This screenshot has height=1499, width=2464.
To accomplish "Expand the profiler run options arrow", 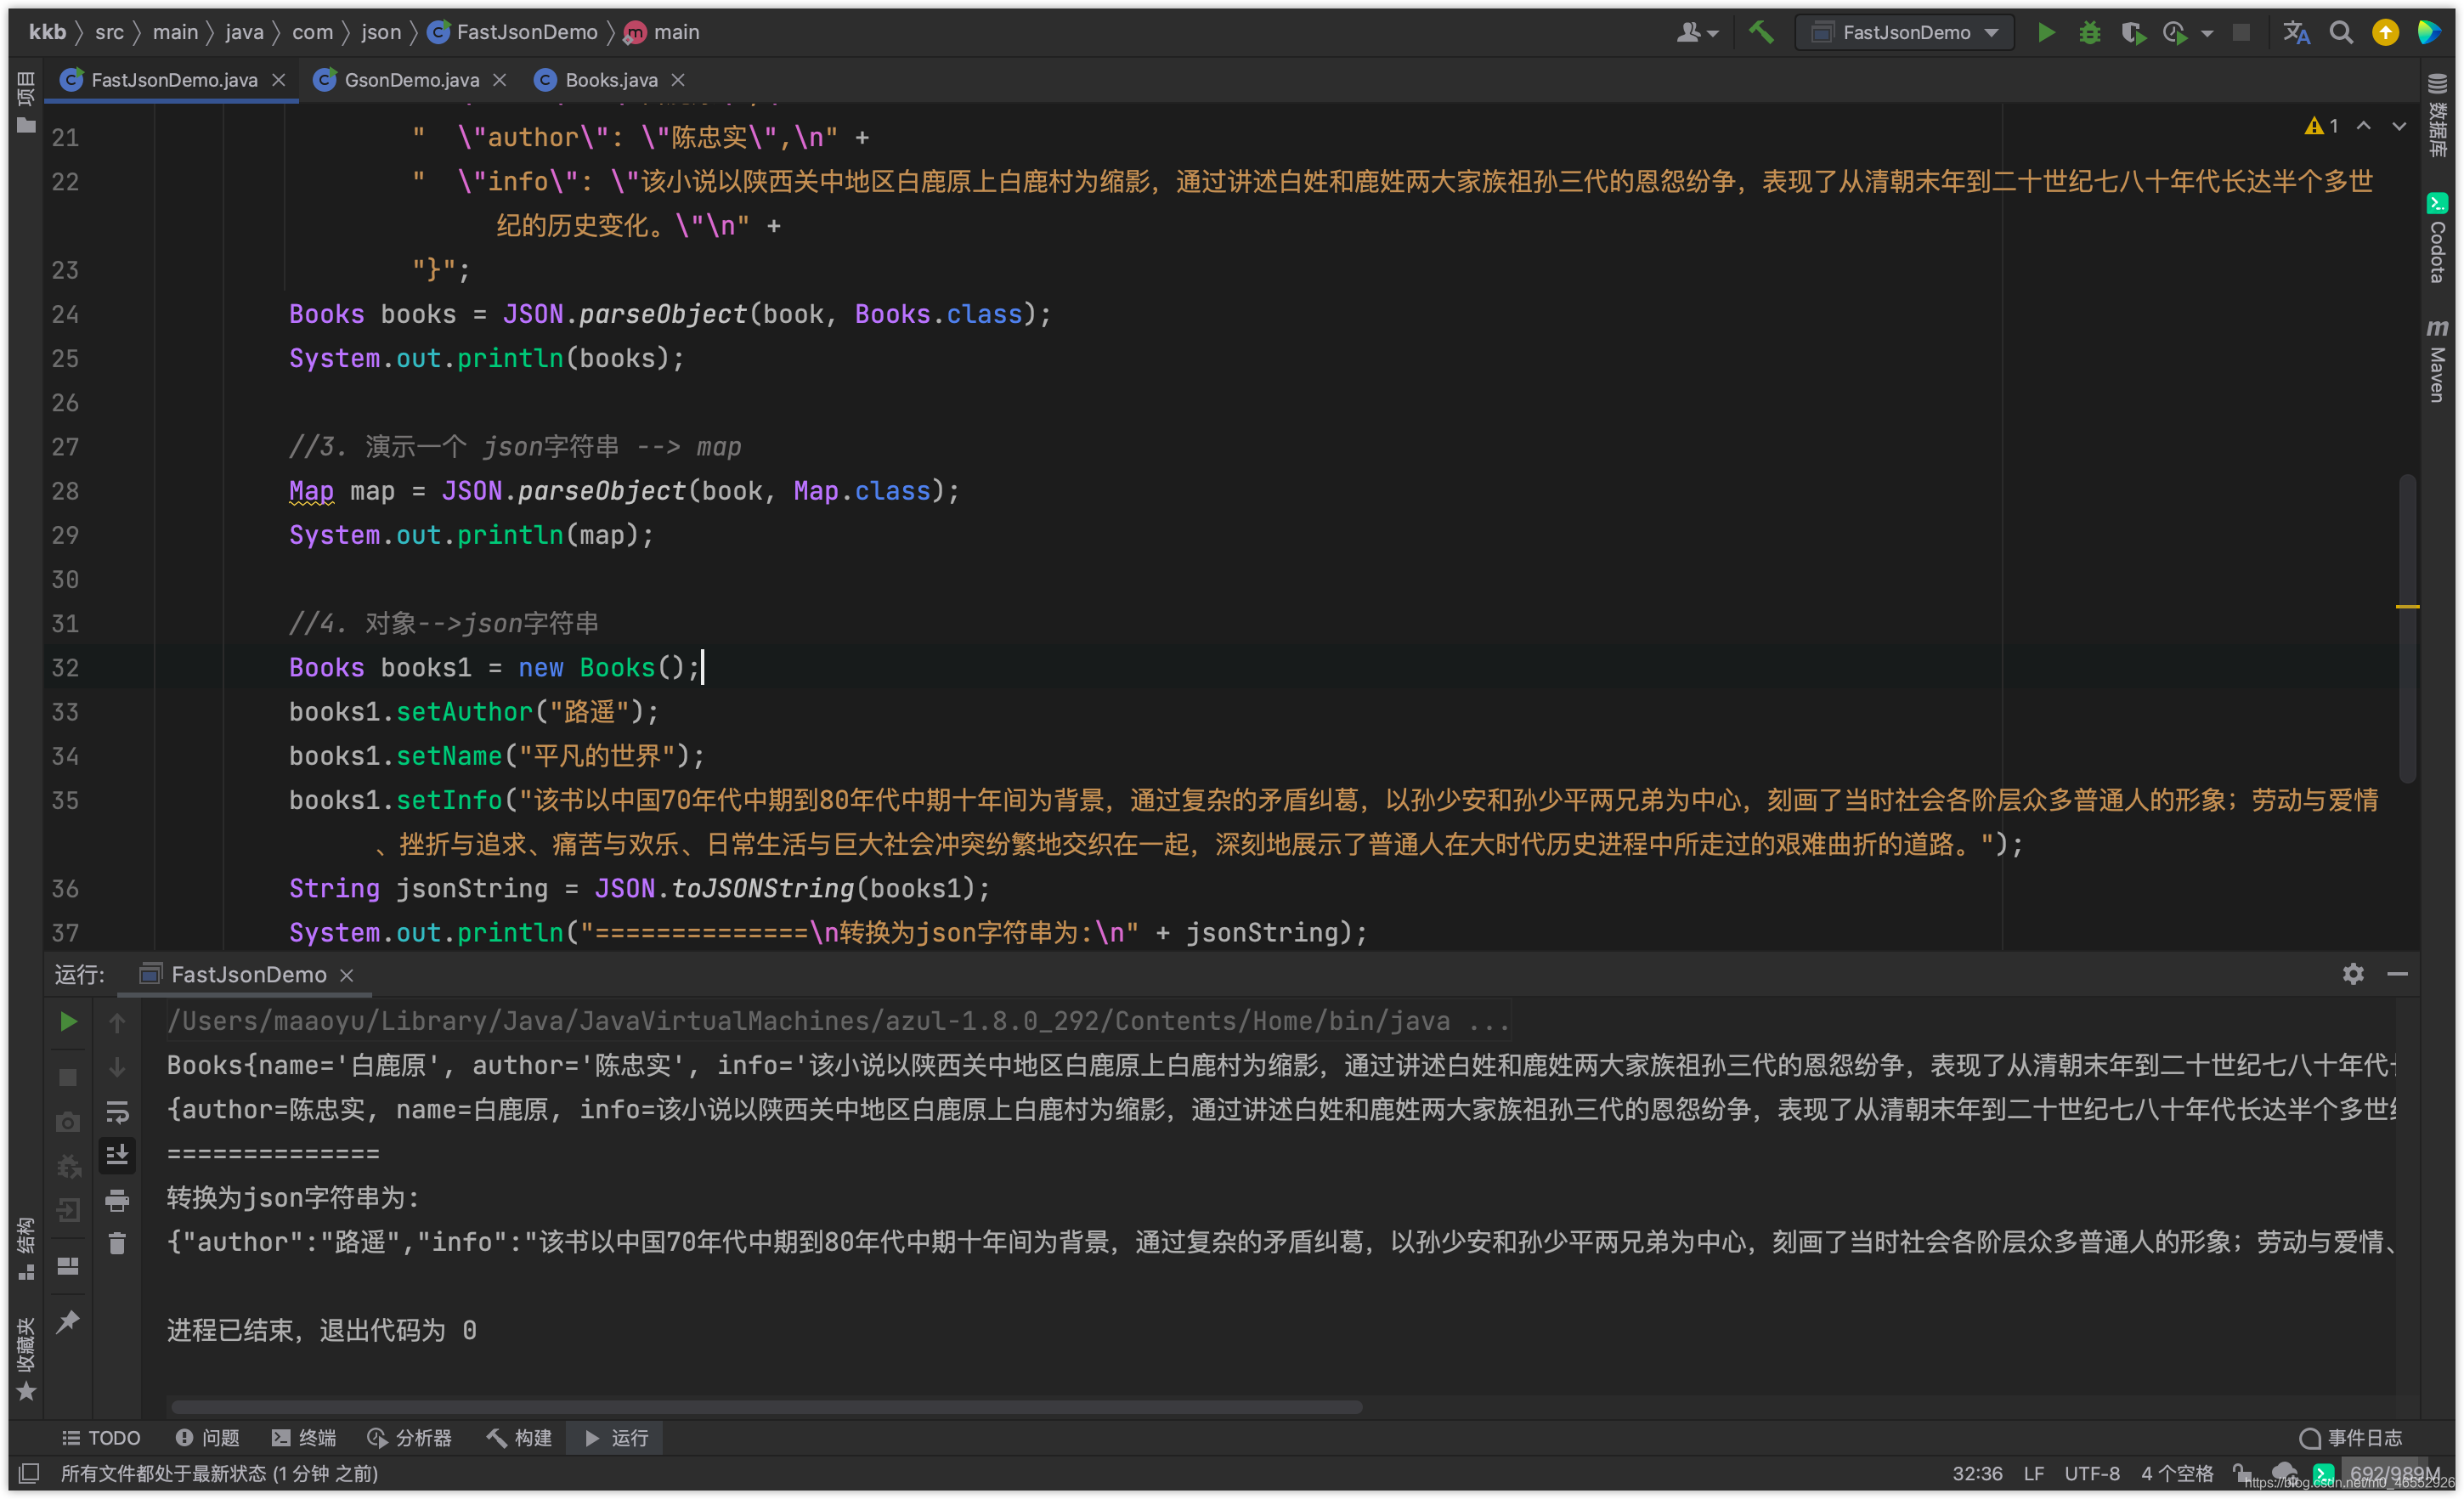I will [x=2207, y=34].
